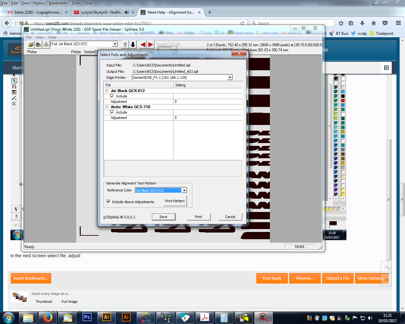Open the File menu in SplView

(x=29, y=37)
